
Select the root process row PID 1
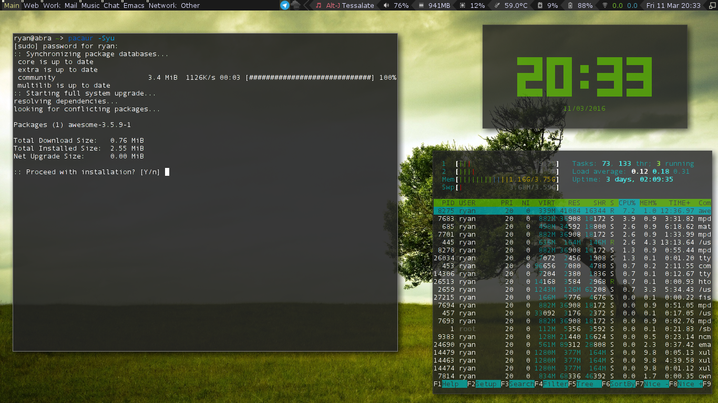click(526, 329)
